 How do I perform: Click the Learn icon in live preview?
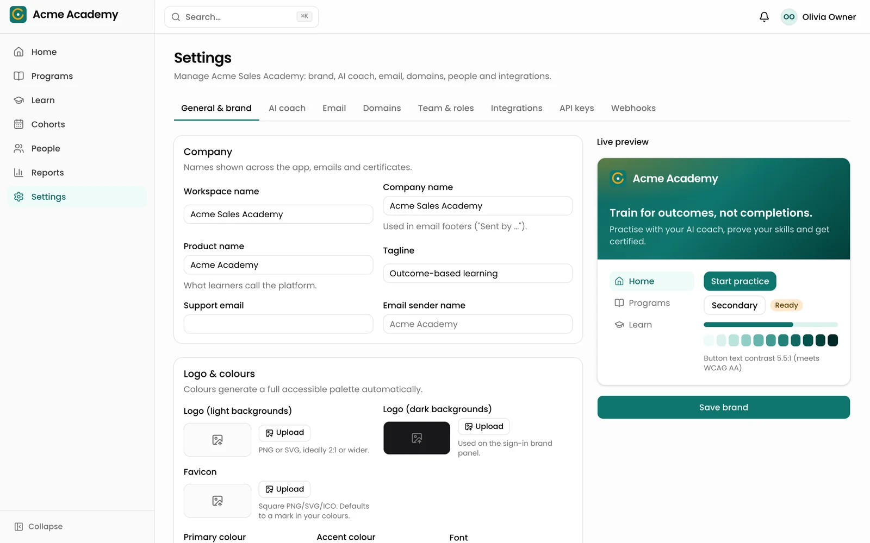619,325
